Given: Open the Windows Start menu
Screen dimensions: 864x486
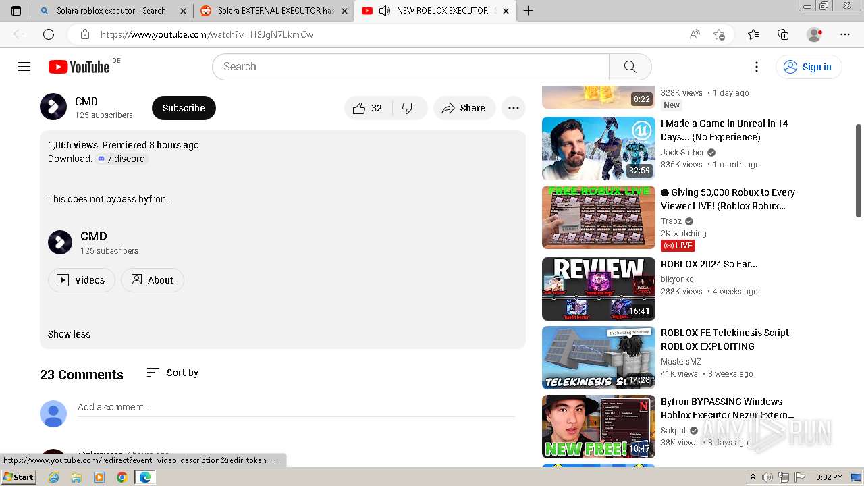Looking at the screenshot, I should click(18, 477).
